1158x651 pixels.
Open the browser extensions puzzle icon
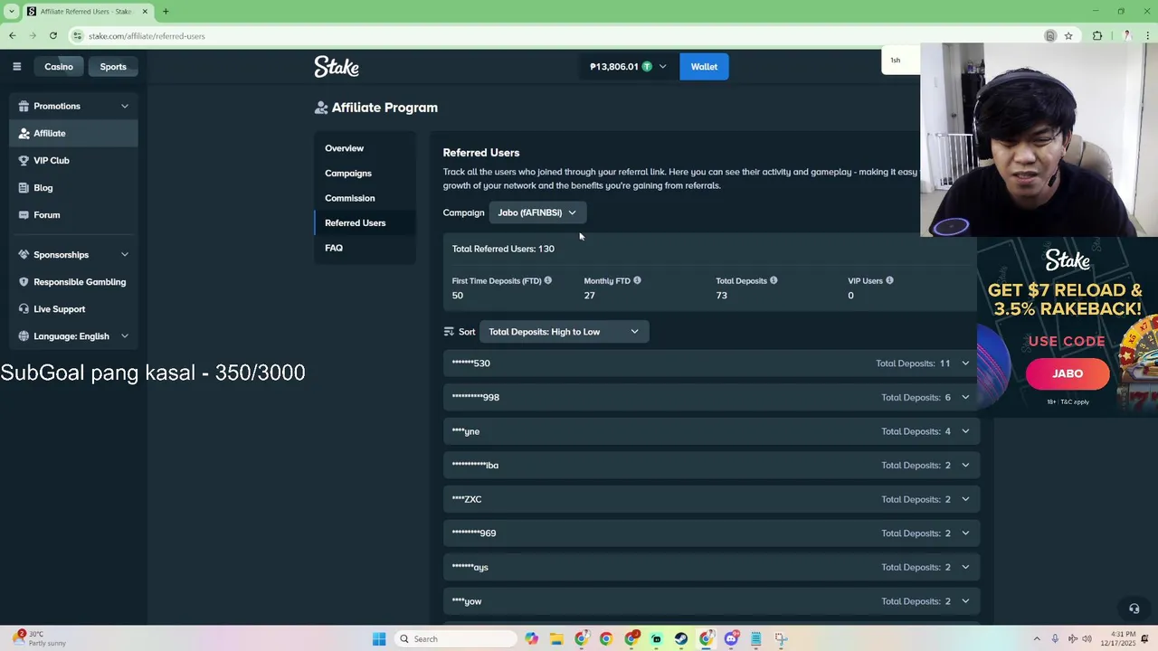(1097, 36)
